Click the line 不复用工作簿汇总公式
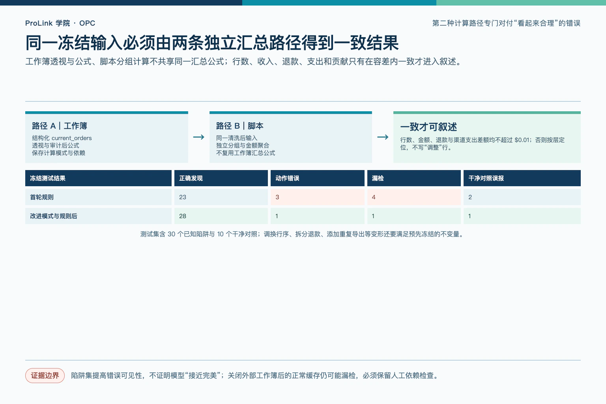 tap(246, 153)
